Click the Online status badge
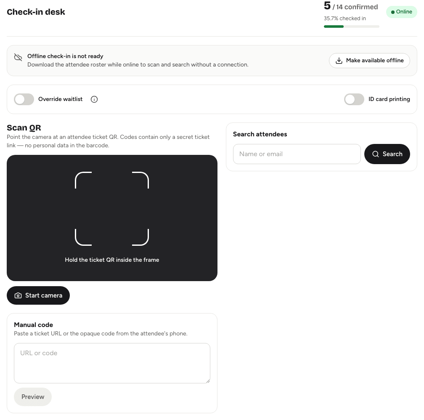 pyautogui.click(x=402, y=12)
